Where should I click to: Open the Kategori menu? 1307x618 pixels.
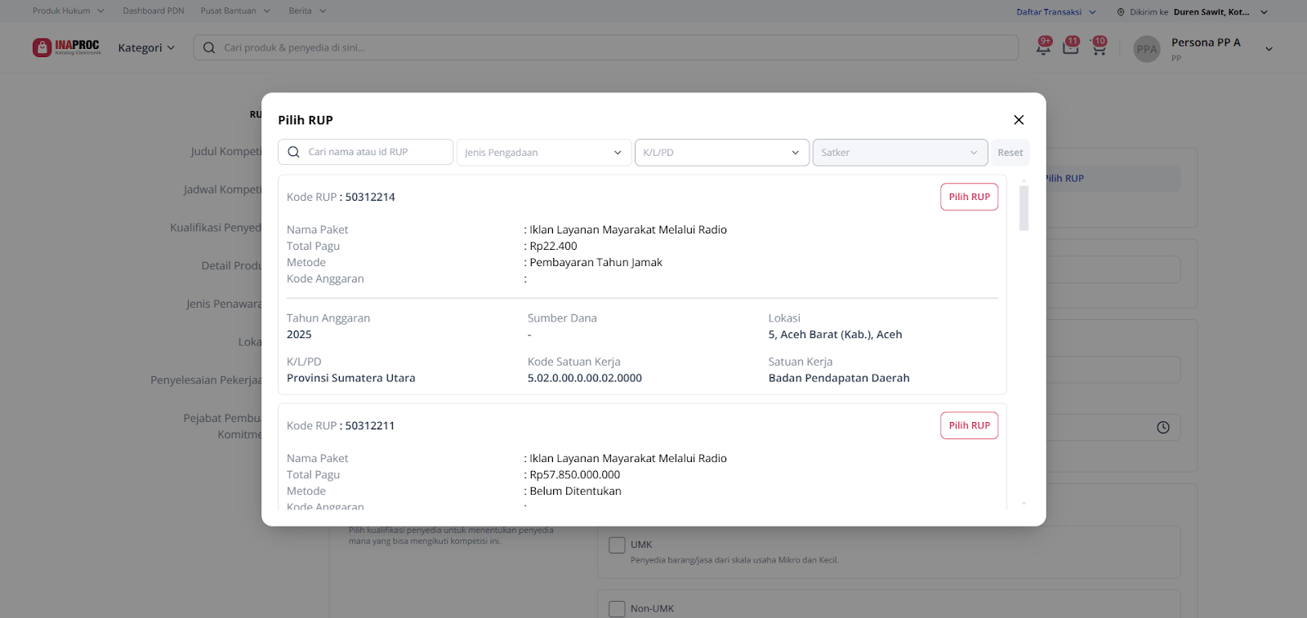[x=146, y=48]
